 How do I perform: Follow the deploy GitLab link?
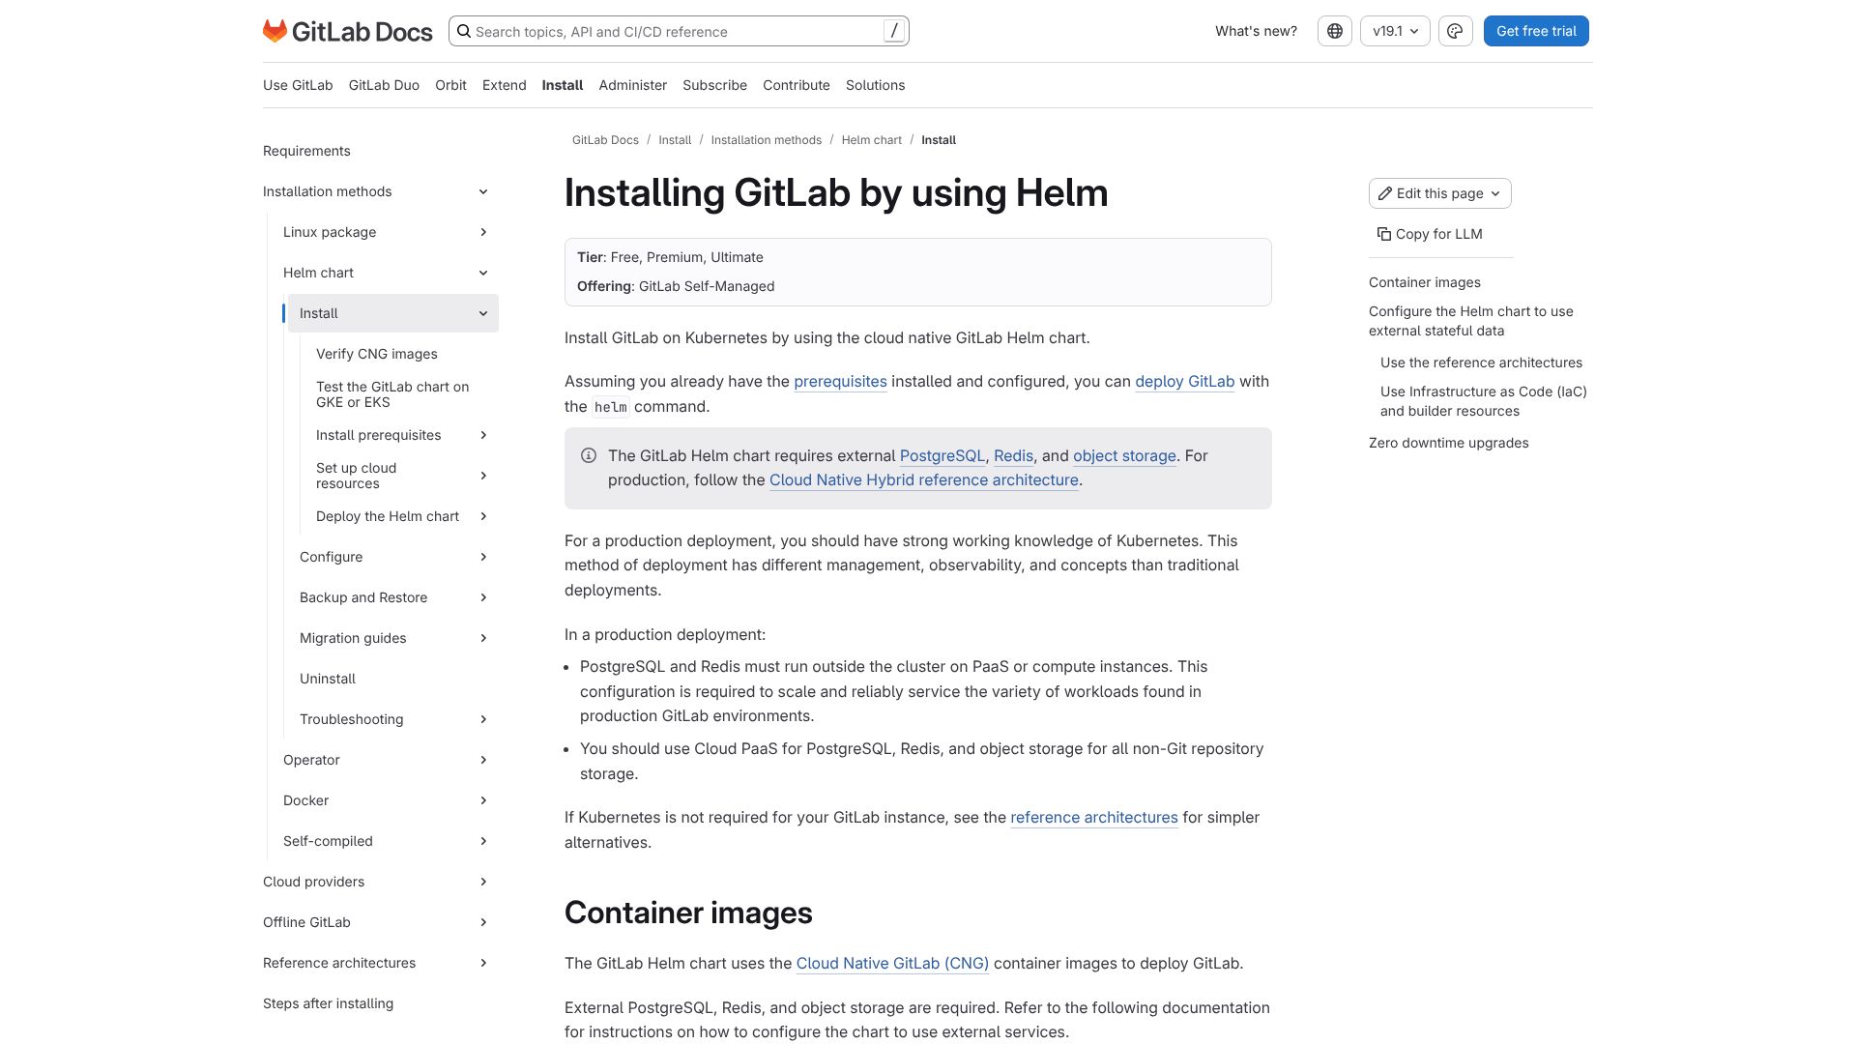[1184, 382]
